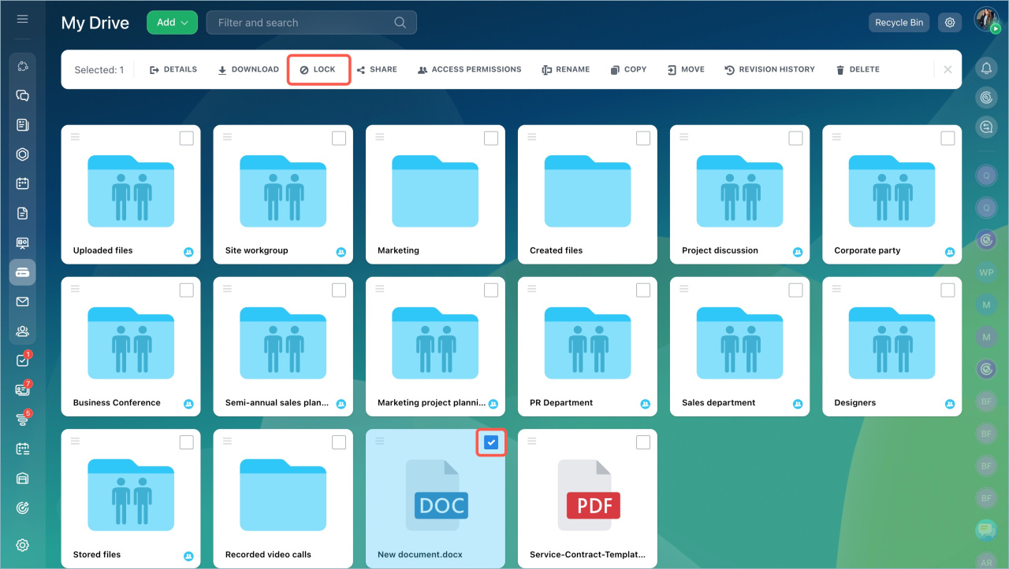Open the calendar icon in left sidebar
The image size is (1009, 569).
pyautogui.click(x=22, y=183)
